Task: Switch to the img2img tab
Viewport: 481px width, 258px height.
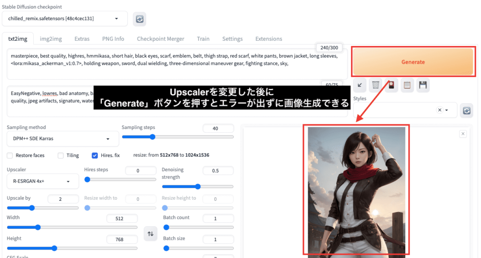Action: point(51,39)
